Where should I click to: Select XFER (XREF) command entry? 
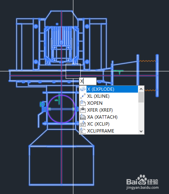pos(109,110)
